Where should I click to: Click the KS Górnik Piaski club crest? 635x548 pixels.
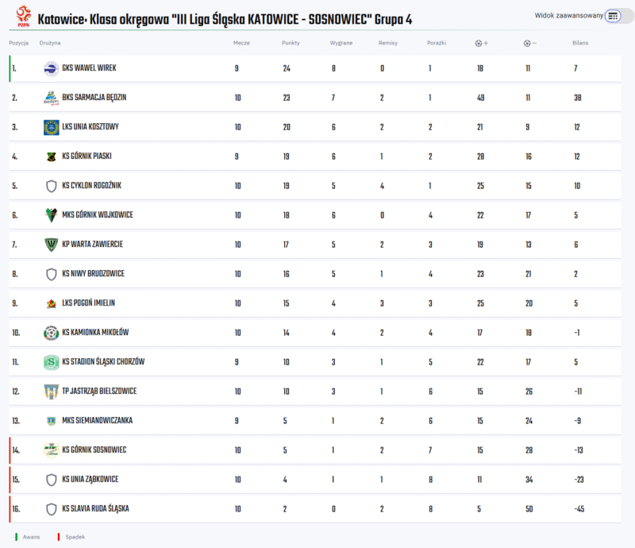point(52,156)
